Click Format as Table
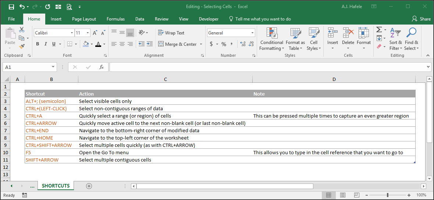The image size is (434, 200). coord(295,38)
